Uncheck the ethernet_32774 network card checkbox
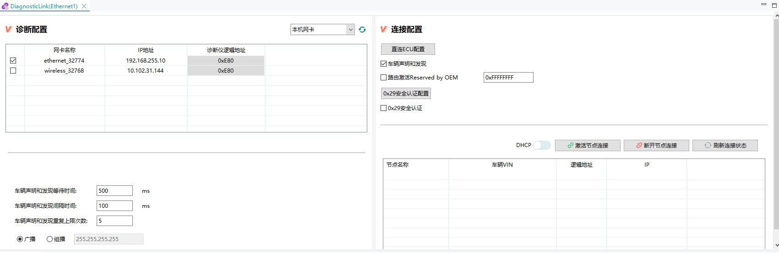 coord(13,60)
